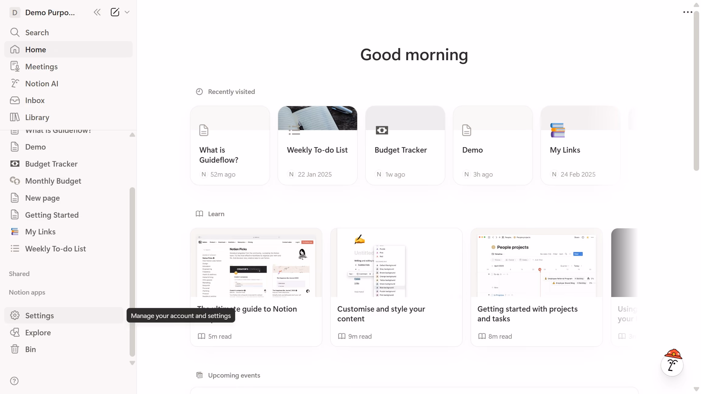Click the Monthly Budget icon in sidebar

15,181
